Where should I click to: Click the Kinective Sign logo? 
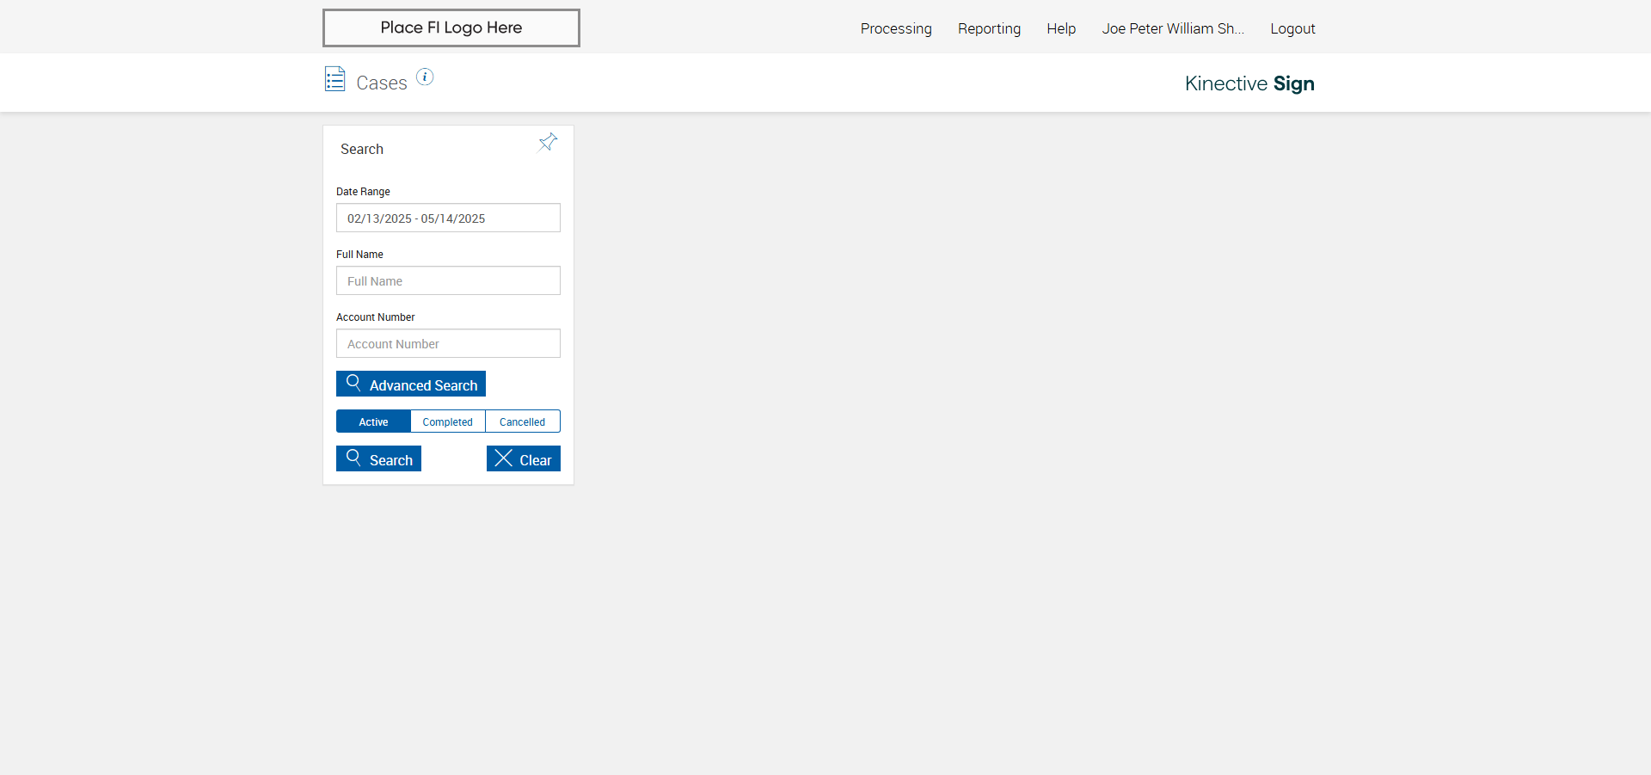[1249, 83]
